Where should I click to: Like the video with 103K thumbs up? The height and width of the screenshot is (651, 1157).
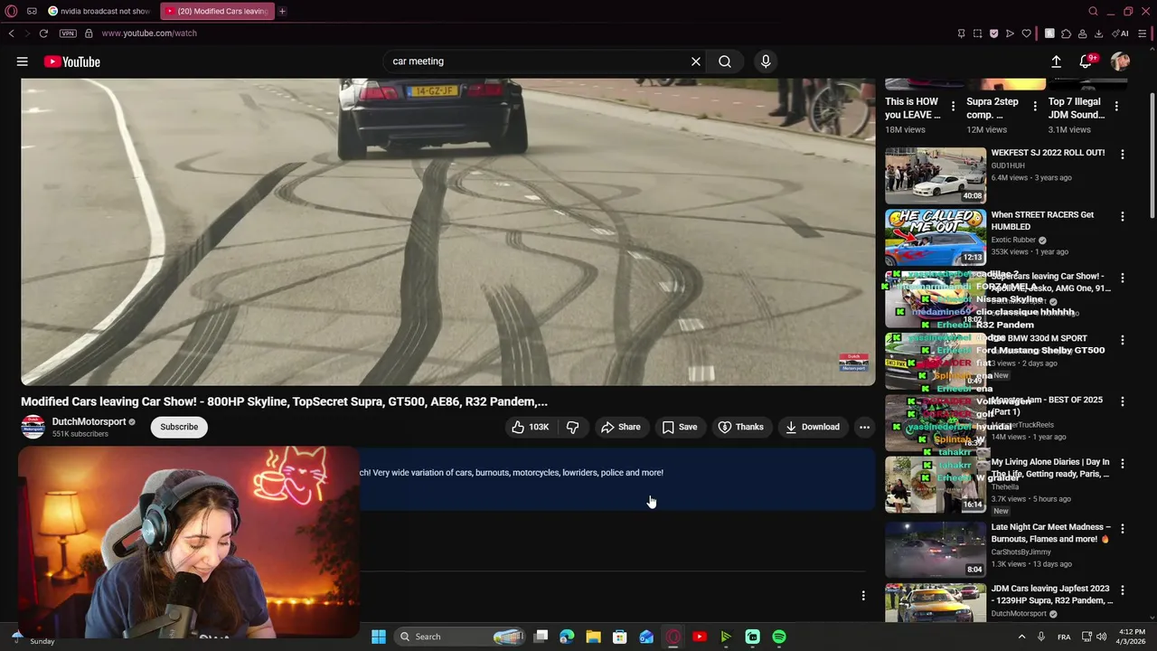click(x=531, y=427)
